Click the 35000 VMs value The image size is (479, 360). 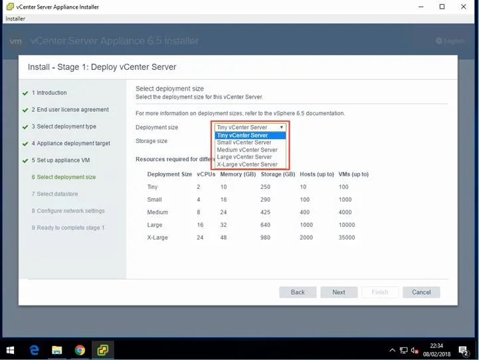pyautogui.click(x=347, y=238)
